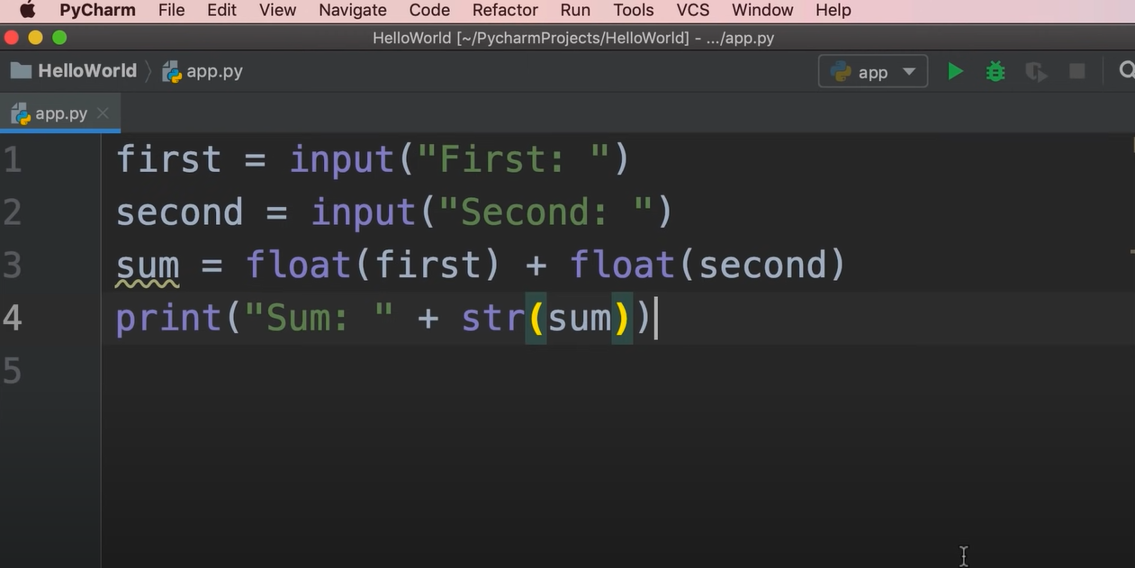Click the Python icon in run configuration box
This screenshot has height=568, width=1135.
(842, 72)
